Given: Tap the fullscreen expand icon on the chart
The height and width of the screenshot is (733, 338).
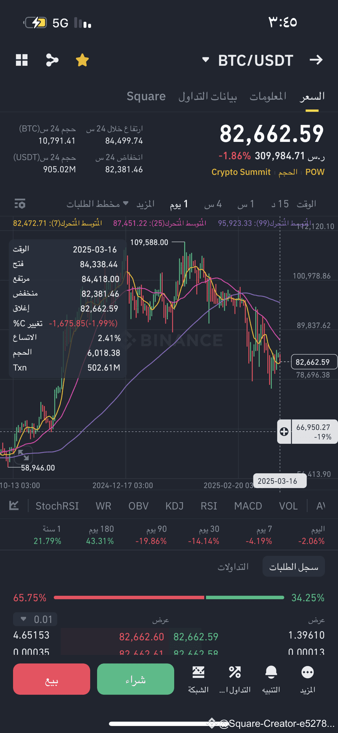Looking at the screenshot, I should pyautogui.click(x=23, y=455).
